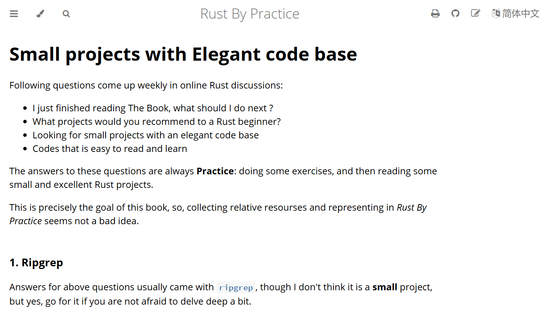The width and height of the screenshot is (540, 327).
Task: Click the italic "Rust By" text in the paragraph
Action: coord(412,208)
